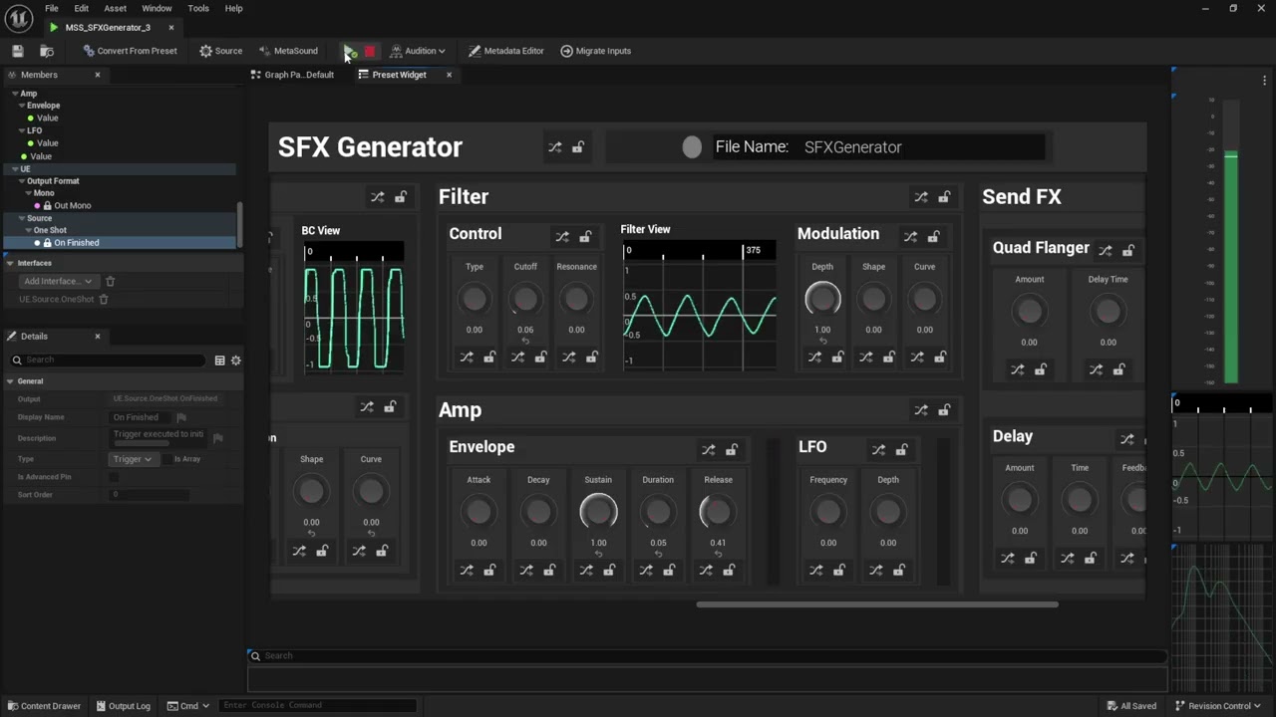Toggle the Filter Control group lock
This screenshot has width=1276, height=717.
[585, 237]
